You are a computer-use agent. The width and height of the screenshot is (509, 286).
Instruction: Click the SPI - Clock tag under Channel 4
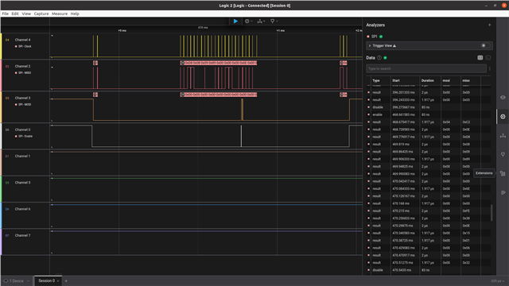(23, 46)
